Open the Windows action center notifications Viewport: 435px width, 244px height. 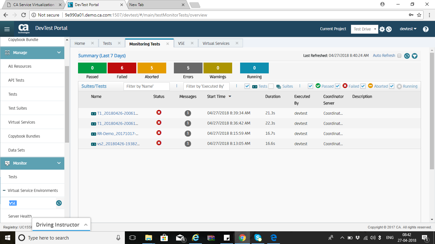[x=425, y=238]
